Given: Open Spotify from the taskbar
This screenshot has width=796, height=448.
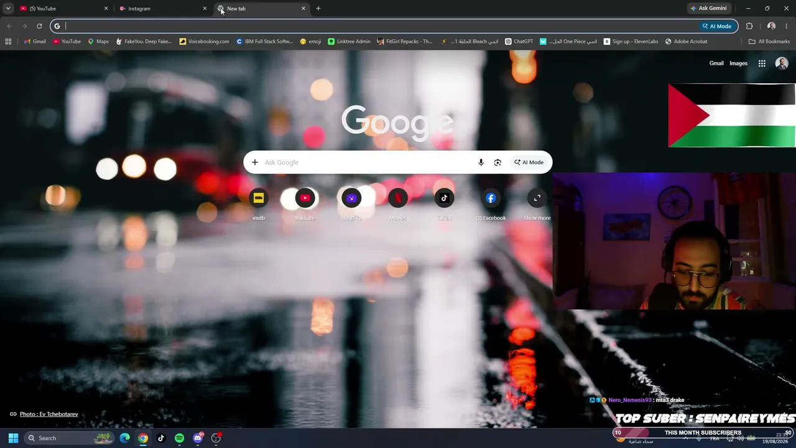Looking at the screenshot, I should tap(179, 438).
